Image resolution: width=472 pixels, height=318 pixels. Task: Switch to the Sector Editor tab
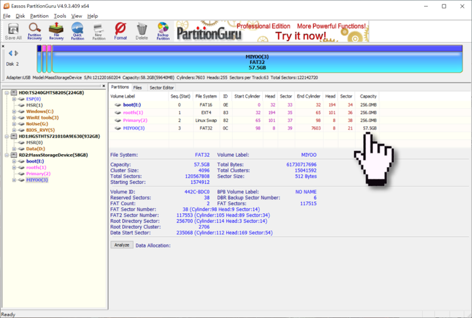coord(162,88)
